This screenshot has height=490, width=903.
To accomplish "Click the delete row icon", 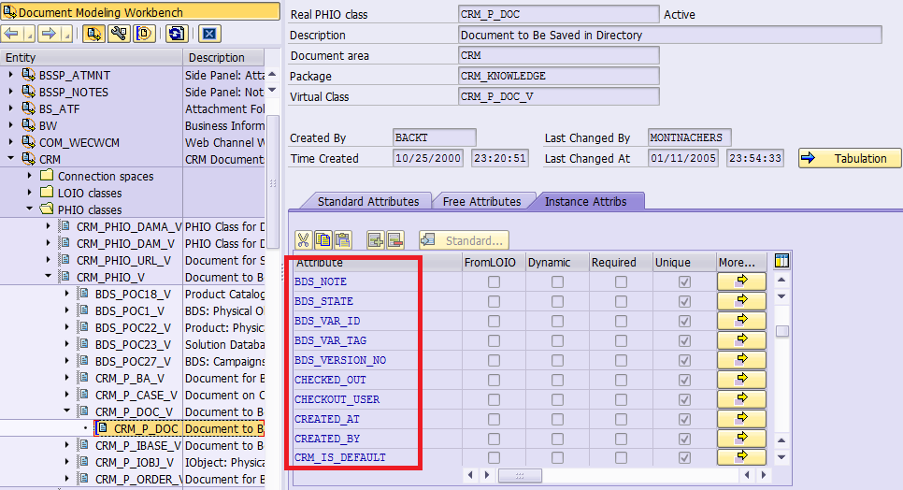I will click(x=395, y=240).
